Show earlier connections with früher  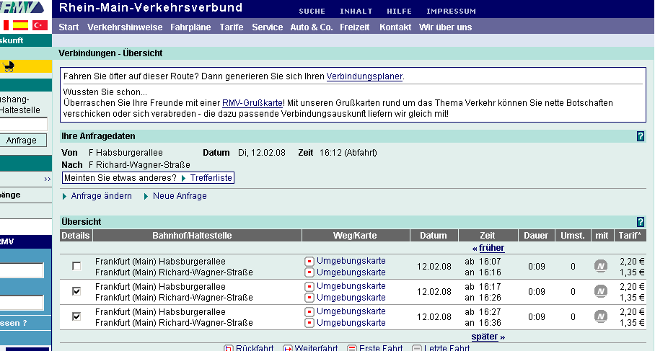(x=488, y=248)
